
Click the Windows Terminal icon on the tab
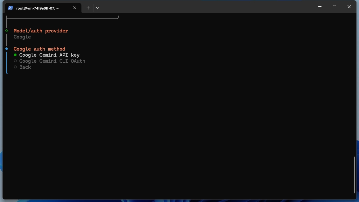[x=10, y=8]
